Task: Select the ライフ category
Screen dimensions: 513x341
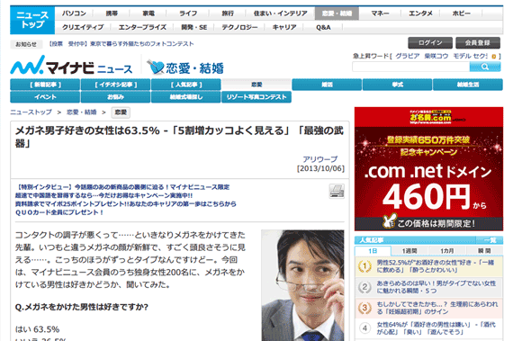Action: coord(188,13)
